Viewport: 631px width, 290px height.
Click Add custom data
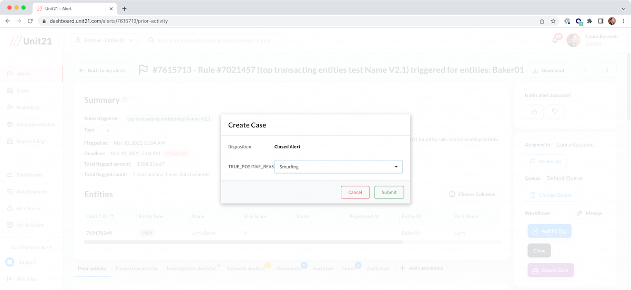422,268
